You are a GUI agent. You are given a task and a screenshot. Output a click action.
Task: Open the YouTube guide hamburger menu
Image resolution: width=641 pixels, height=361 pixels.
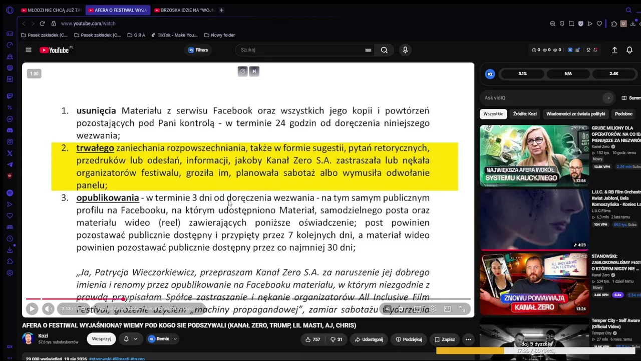[x=29, y=50]
